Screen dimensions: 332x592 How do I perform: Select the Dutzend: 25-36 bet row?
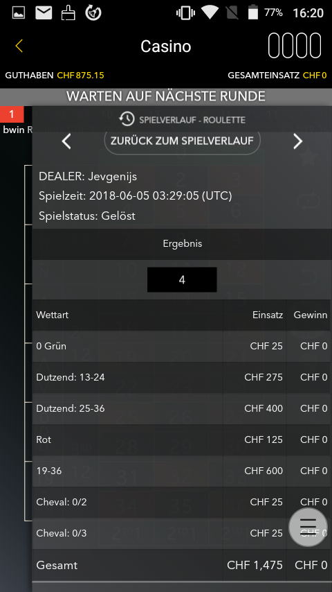[181, 408]
